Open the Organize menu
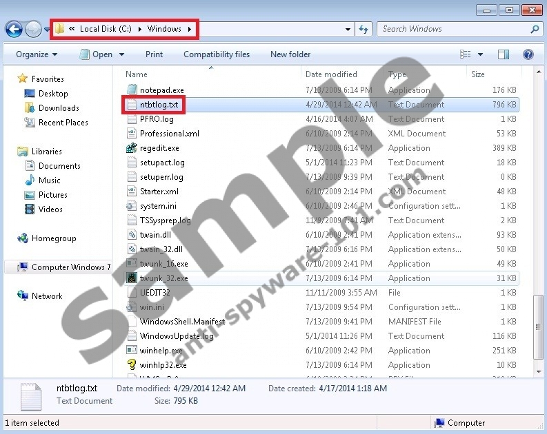Viewport: 547px width, 434px height. click(x=37, y=54)
